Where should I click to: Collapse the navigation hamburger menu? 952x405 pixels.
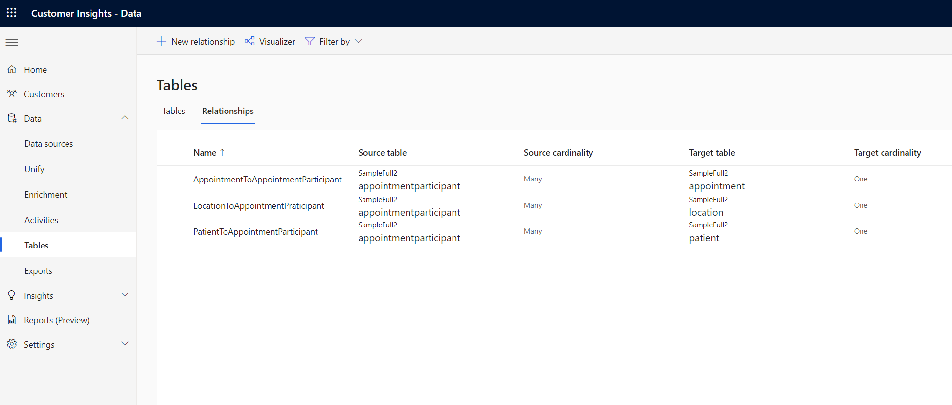click(x=12, y=43)
